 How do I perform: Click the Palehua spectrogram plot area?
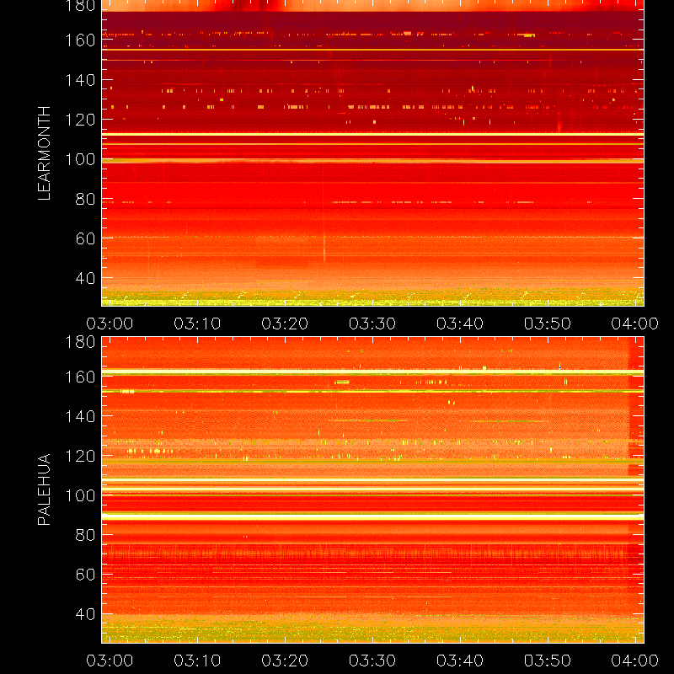372,489
